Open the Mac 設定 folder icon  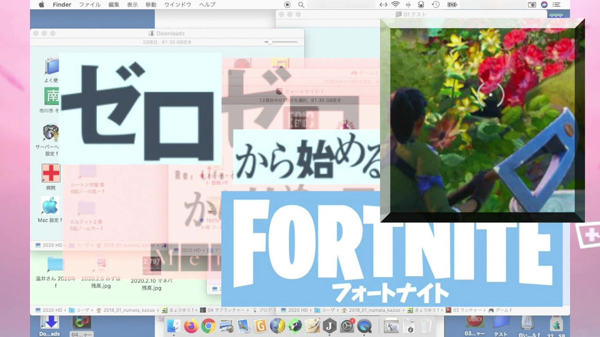tap(50, 206)
